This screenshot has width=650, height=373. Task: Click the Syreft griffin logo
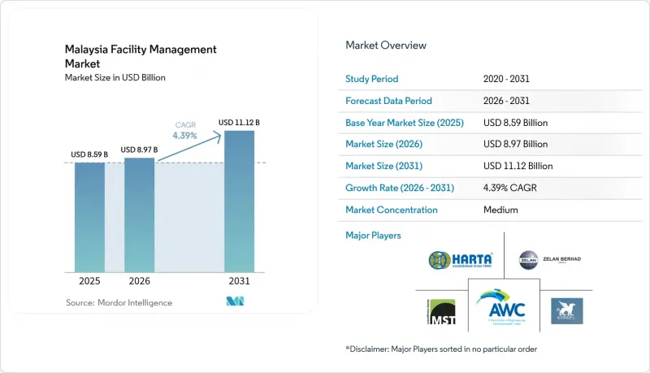(x=566, y=310)
